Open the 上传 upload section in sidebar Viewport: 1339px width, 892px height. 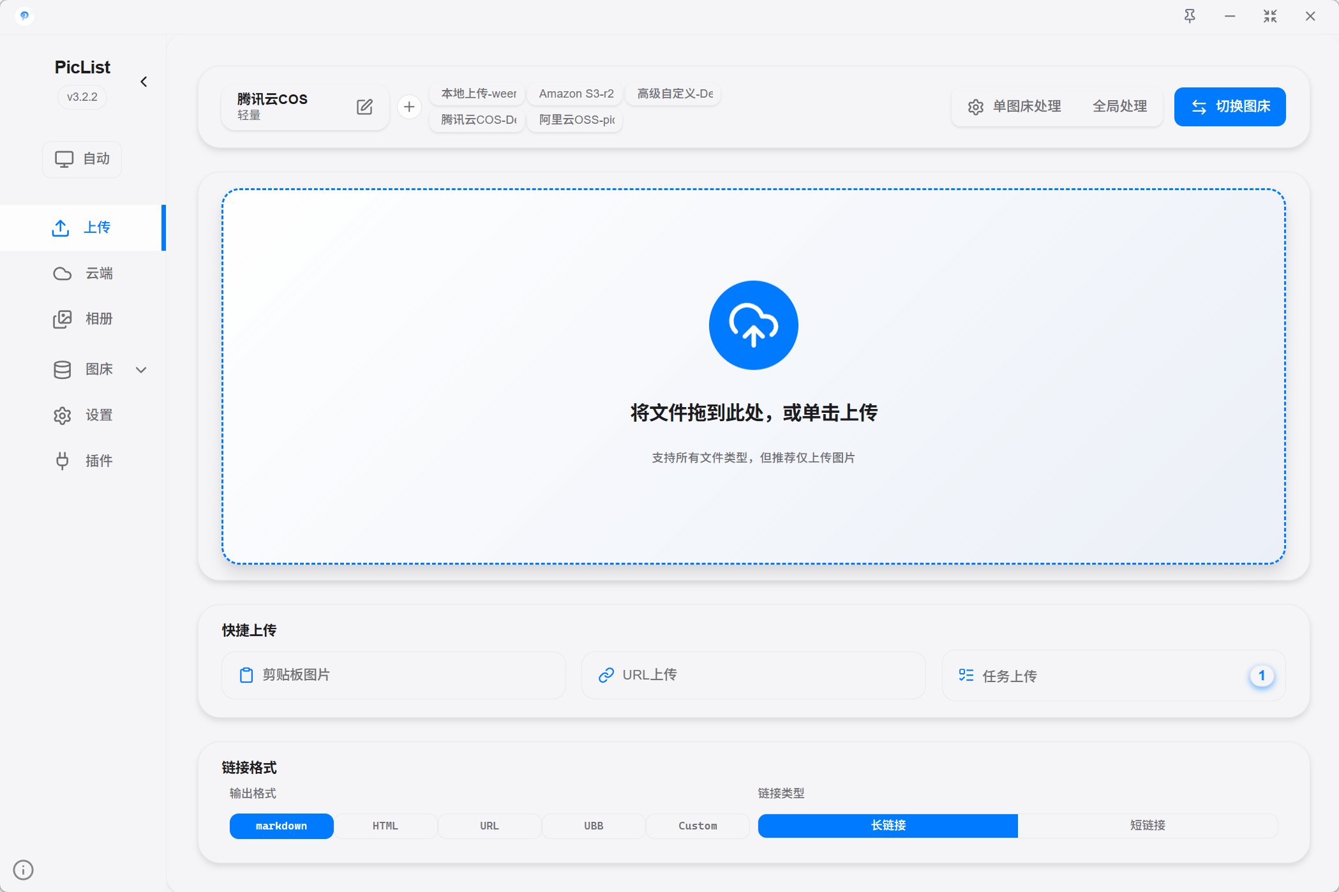tap(96, 227)
